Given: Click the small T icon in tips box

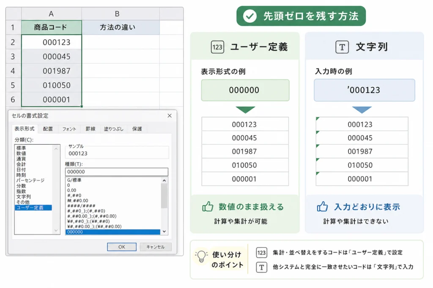Looking at the screenshot, I should click(x=261, y=267).
